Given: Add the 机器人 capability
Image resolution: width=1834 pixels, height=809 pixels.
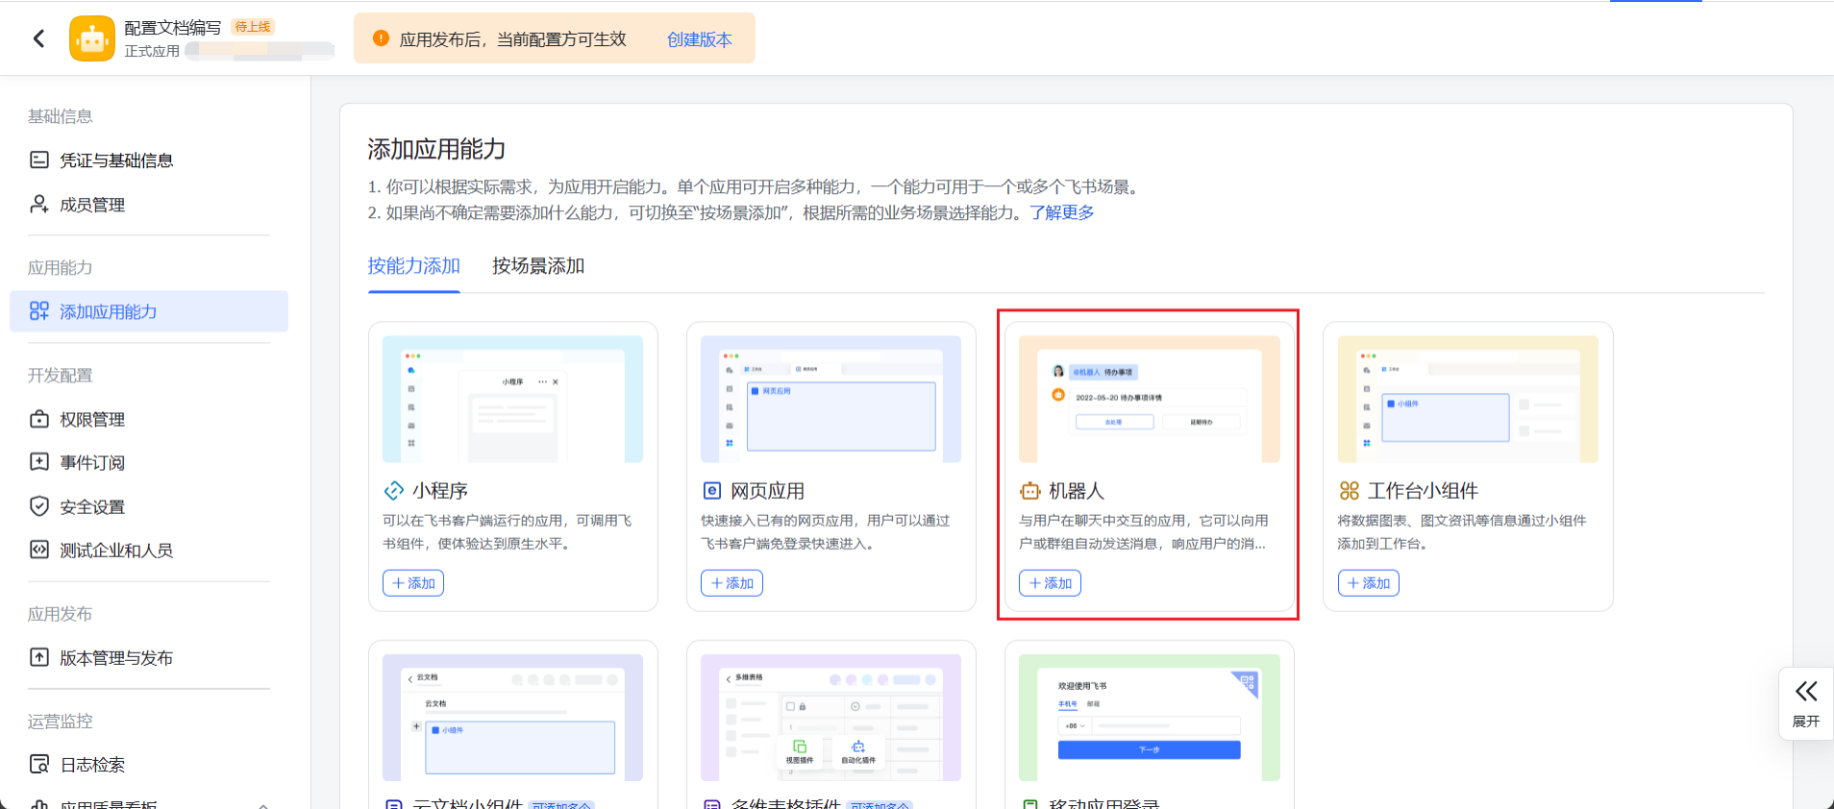Looking at the screenshot, I should 1050,583.
